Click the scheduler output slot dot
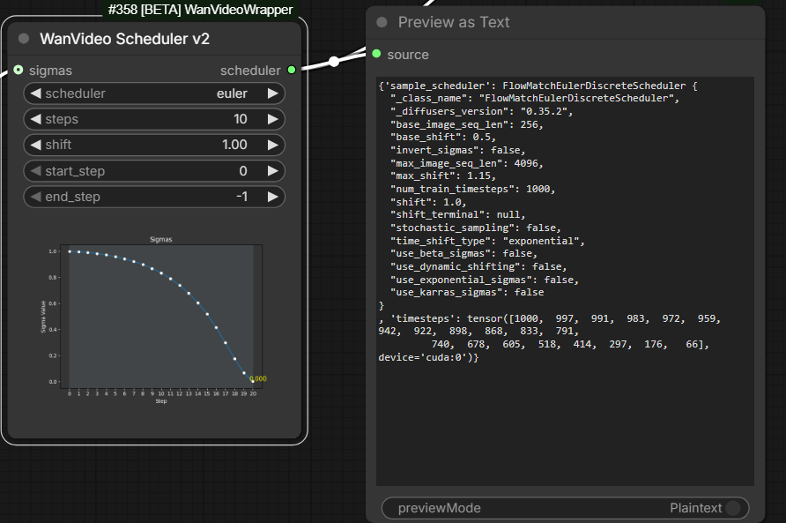786x523 pixels. point(290,70)
